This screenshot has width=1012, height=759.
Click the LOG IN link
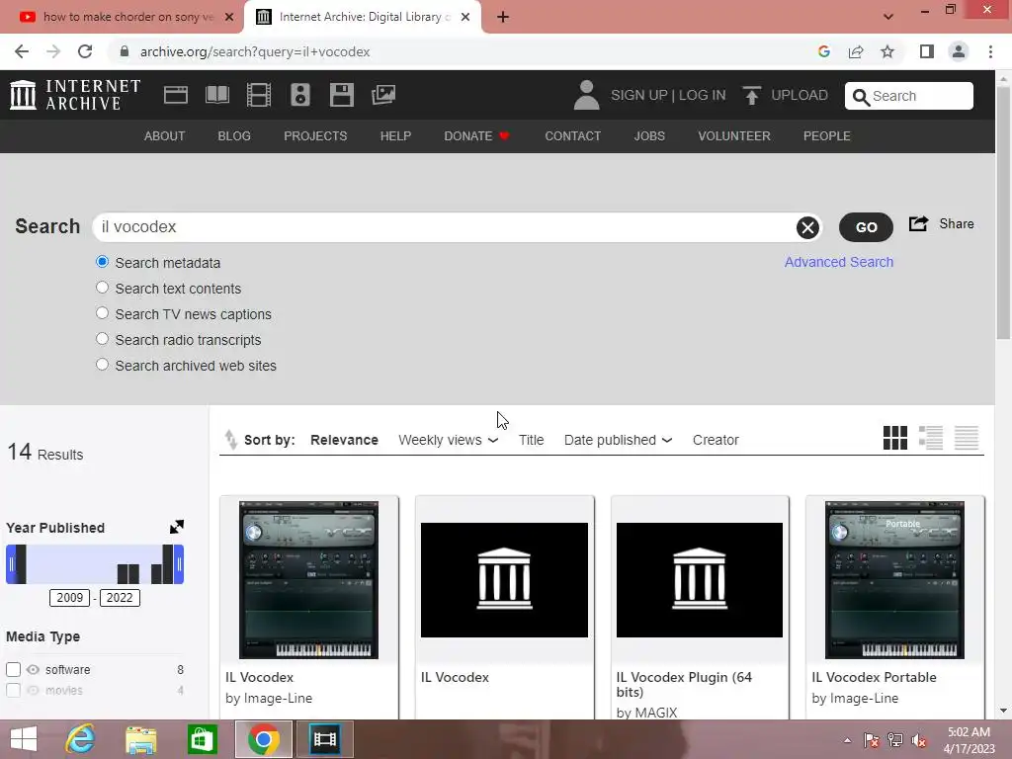703,95
